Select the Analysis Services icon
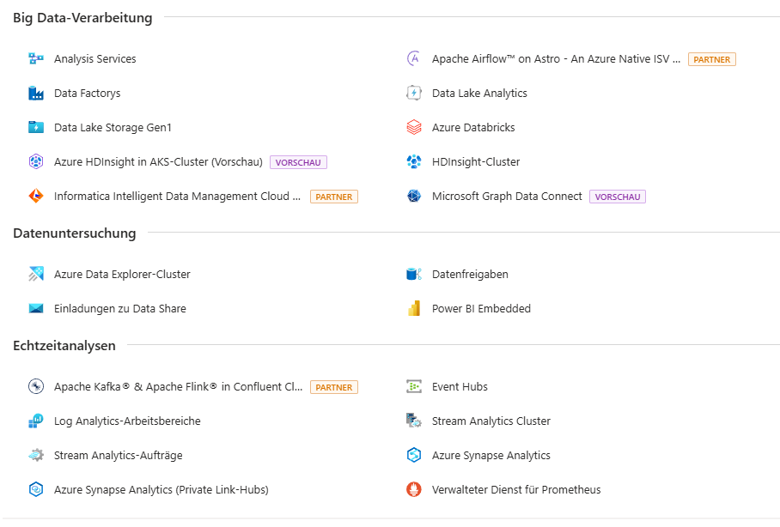 (x=35, y=58)
